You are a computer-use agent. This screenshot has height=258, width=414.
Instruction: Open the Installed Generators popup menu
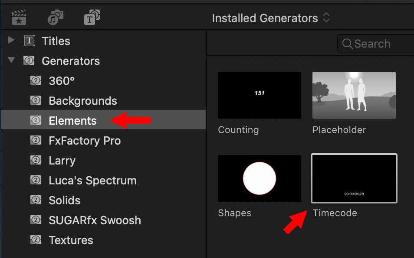(x=271, y=18)
